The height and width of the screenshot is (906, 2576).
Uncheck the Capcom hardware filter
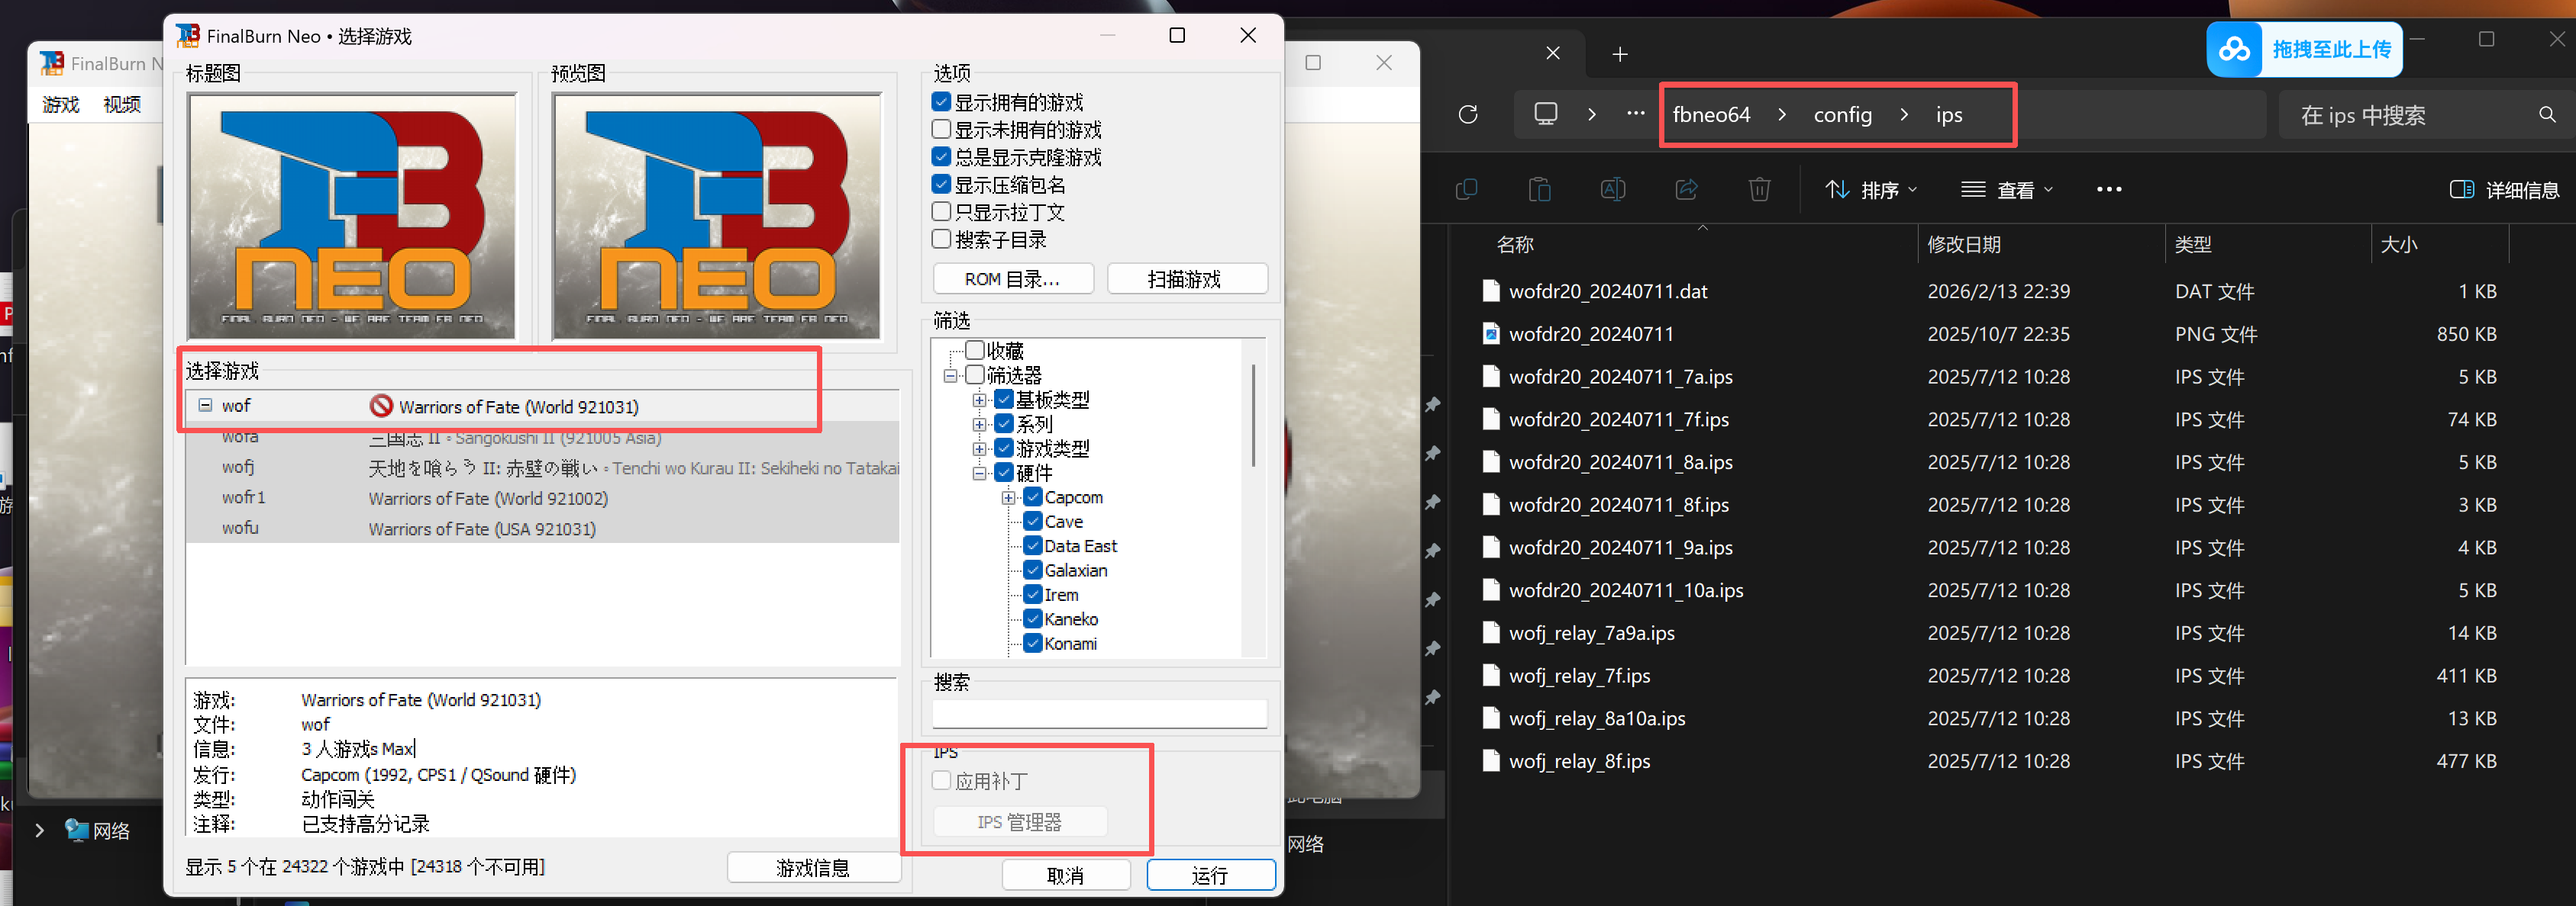pyautogui.click(x=1033, y=496)
